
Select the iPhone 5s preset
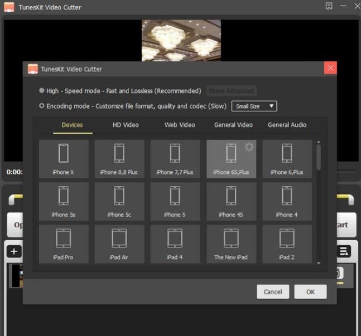pos(64,202)
